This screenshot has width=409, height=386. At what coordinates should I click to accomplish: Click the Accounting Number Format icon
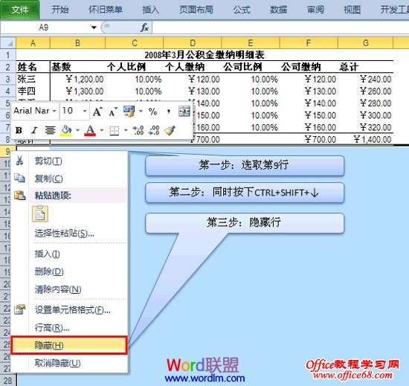coord(129,112)
